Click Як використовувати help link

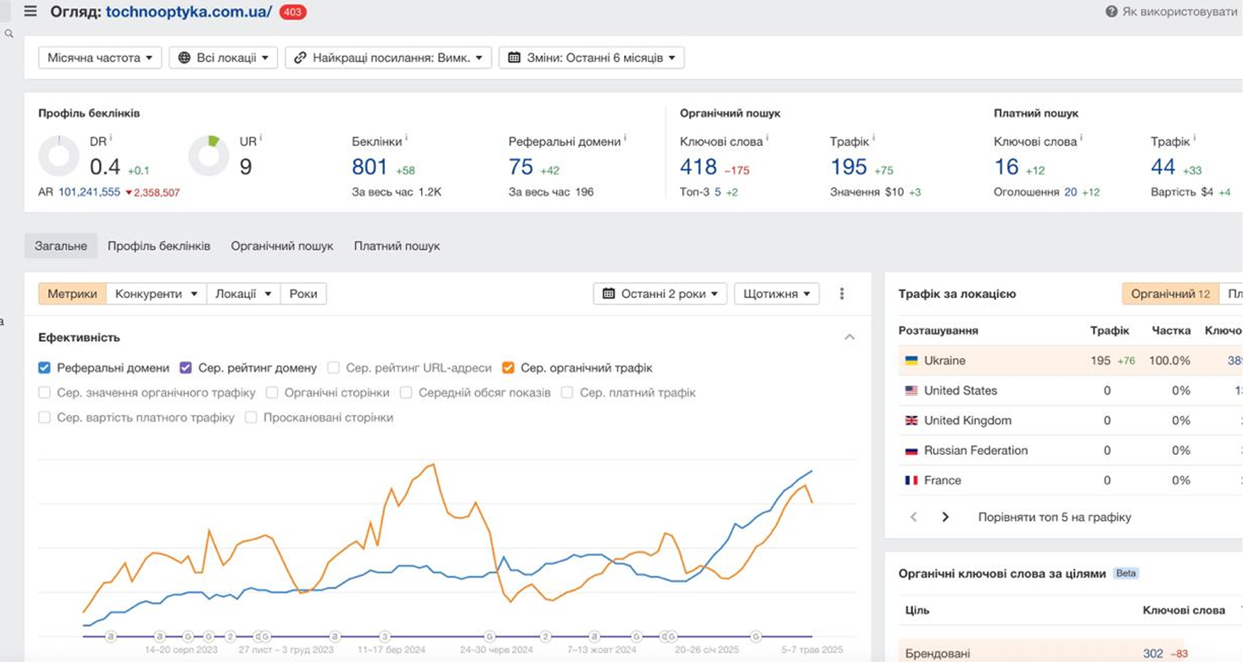tap(1180, 11)
